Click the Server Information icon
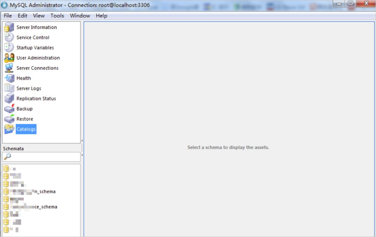 click(9, 27)
